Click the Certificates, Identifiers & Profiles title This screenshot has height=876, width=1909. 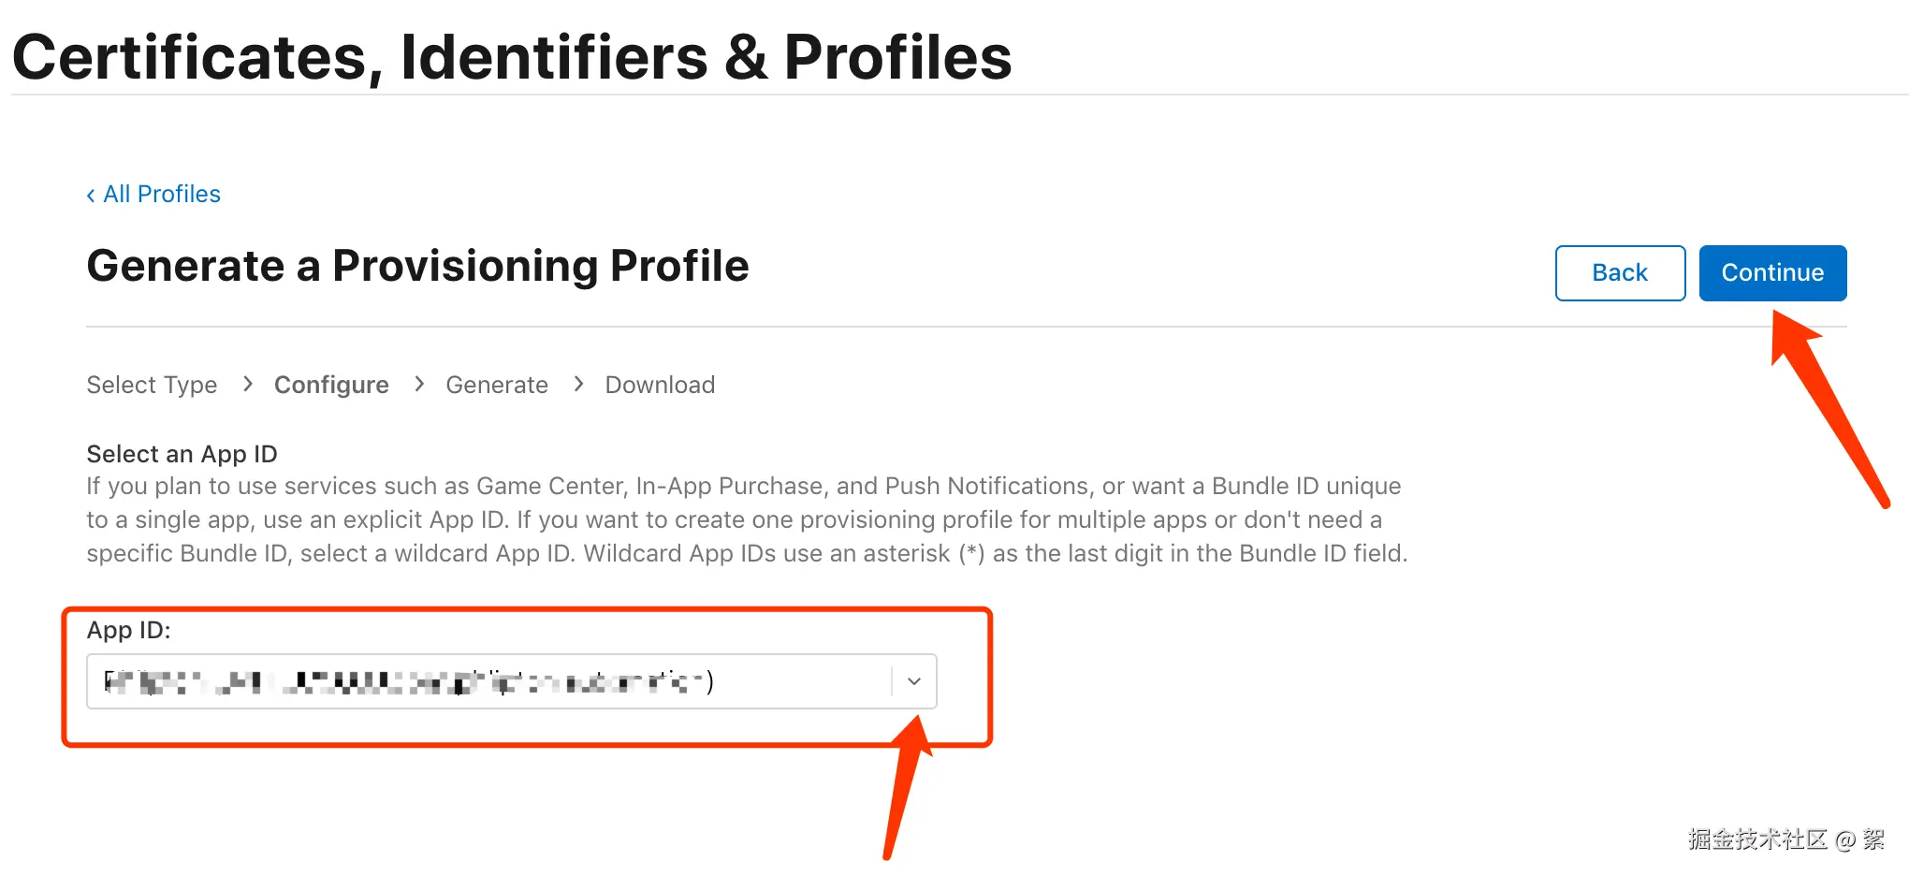512,58
